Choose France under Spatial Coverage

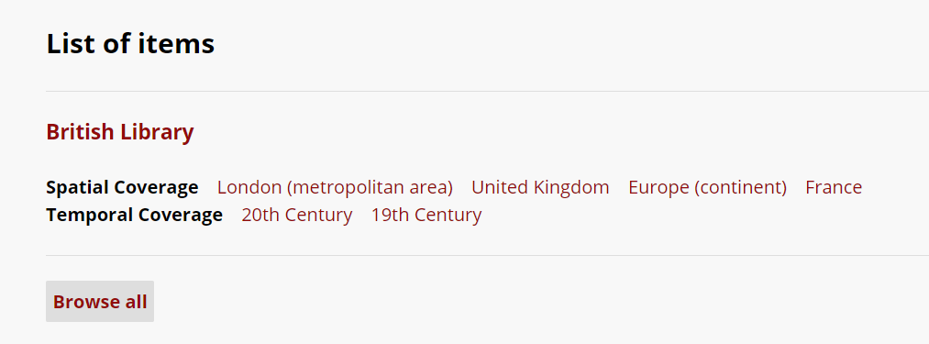834,187
